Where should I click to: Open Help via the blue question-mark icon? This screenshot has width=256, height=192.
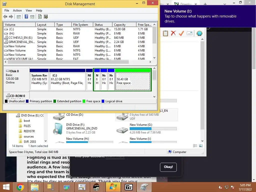point(26,16)
